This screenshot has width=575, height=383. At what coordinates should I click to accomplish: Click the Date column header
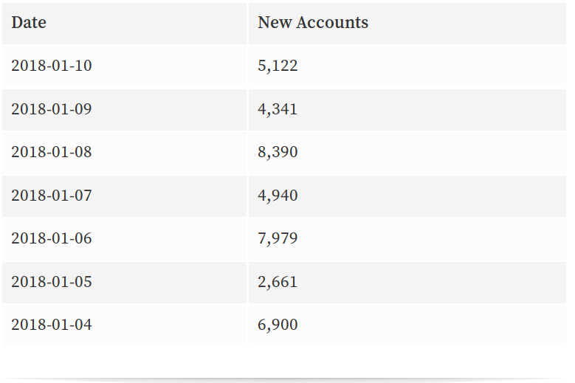point(29,23)
